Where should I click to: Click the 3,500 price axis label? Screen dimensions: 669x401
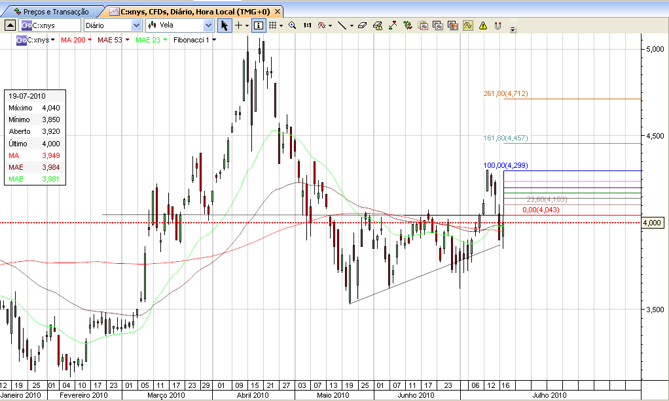click(655, 310)
